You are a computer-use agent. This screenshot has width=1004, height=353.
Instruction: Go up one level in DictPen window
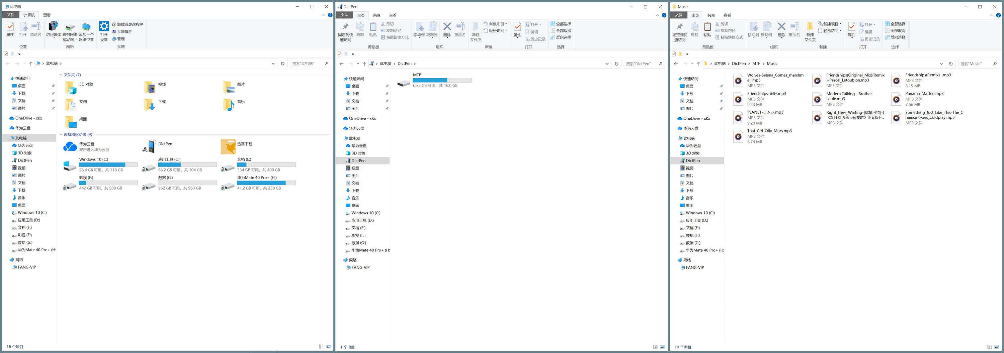[x=364, y=64]
